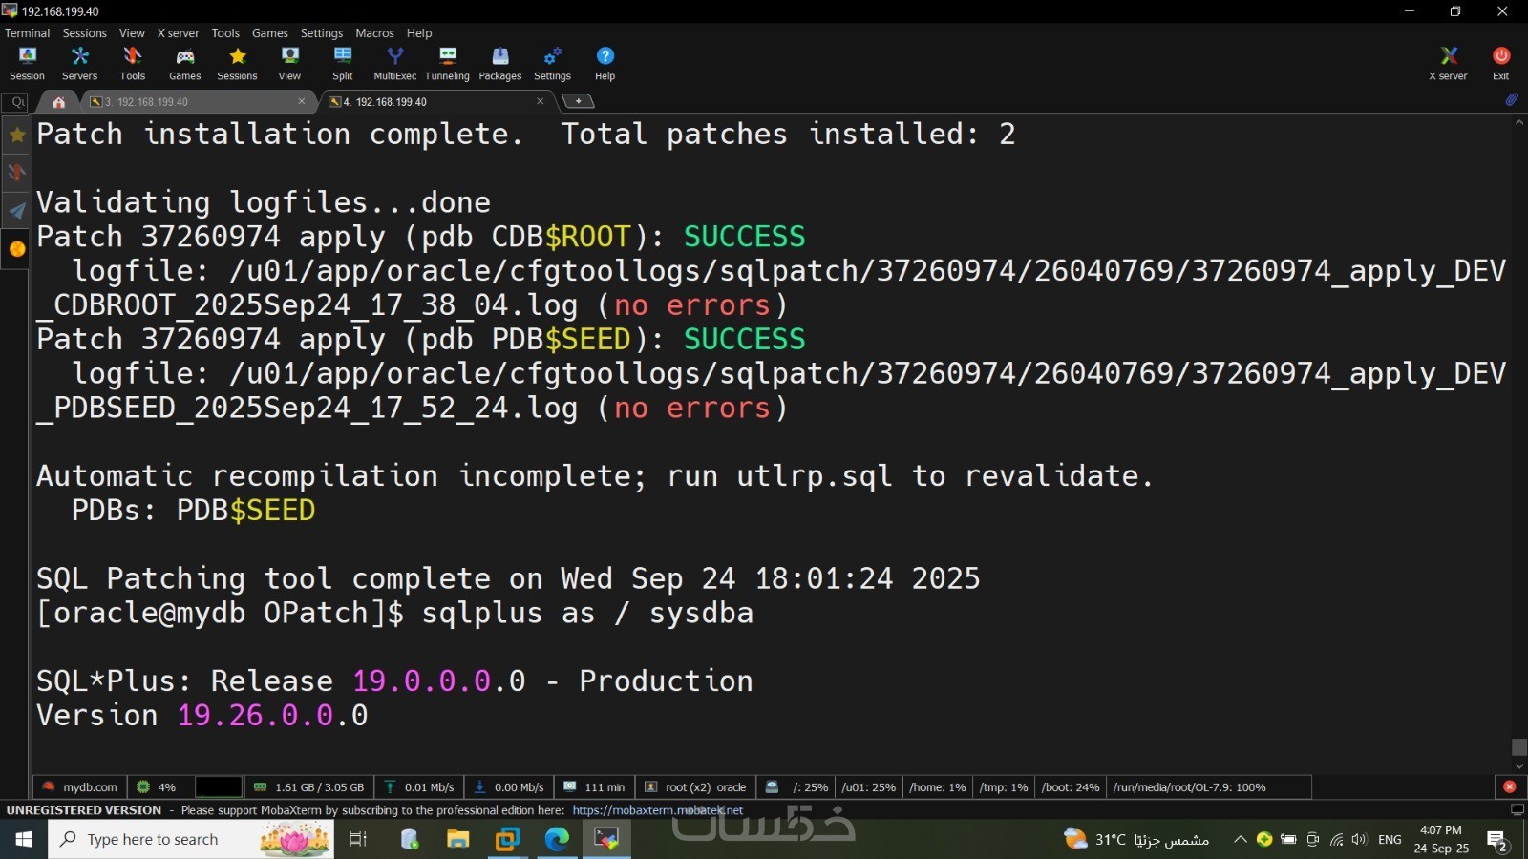Click the /home: 1% disk usage entry

click(x=937, y=787)
